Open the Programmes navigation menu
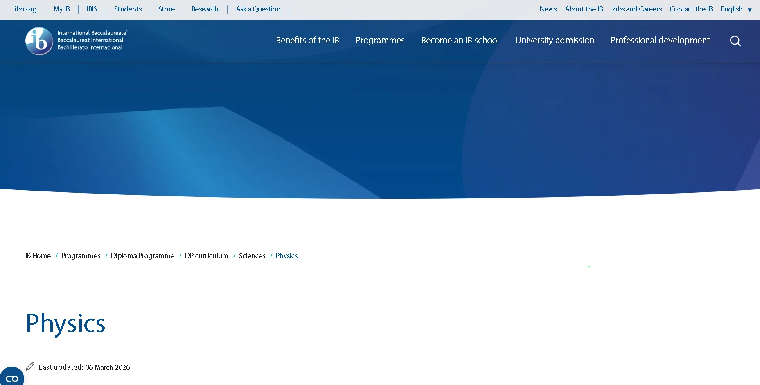This screenshot has width=760, height=385. point(380,41)
